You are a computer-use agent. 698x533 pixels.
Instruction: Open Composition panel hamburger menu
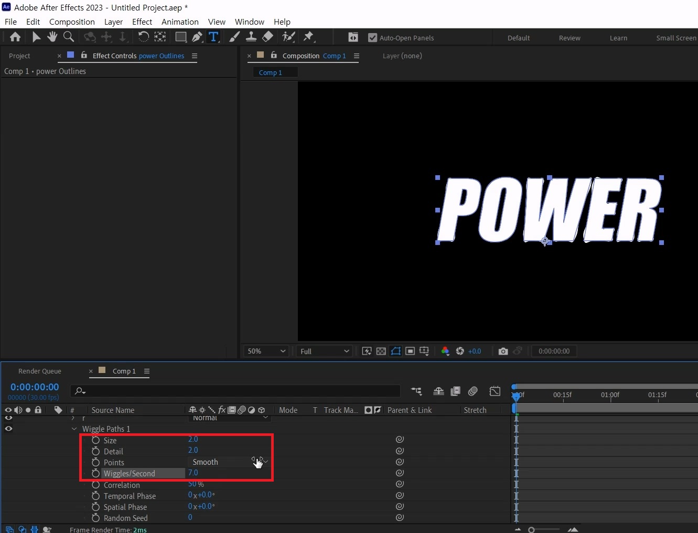click(357, 56)
